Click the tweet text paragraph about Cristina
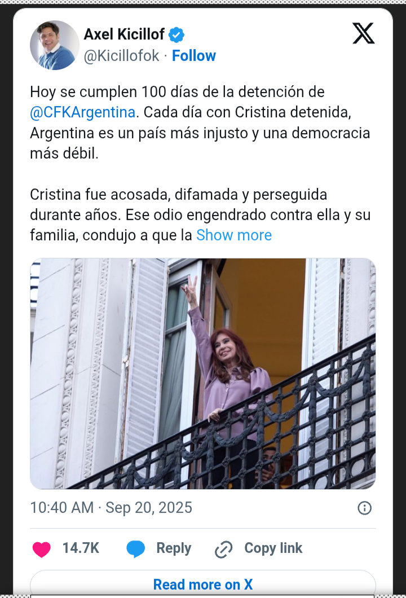The height and width of the screenshot is (598, 406). point(200,215)
